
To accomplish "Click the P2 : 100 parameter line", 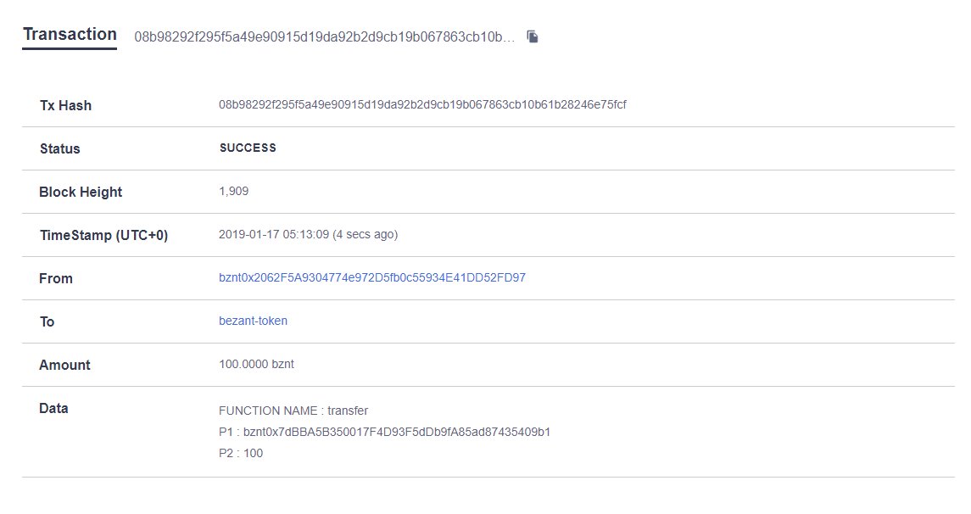I will (241, 453).
